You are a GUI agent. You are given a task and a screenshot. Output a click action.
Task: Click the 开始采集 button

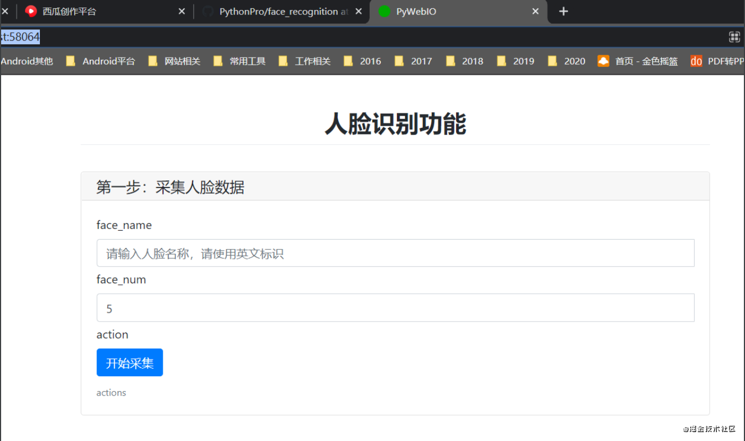point(130,362)
